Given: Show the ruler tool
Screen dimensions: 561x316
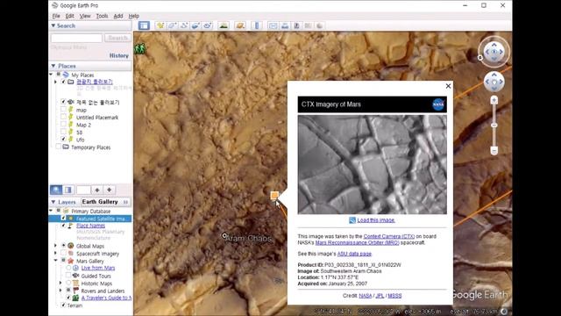Looking at the screenshot, I should (257, 25).
